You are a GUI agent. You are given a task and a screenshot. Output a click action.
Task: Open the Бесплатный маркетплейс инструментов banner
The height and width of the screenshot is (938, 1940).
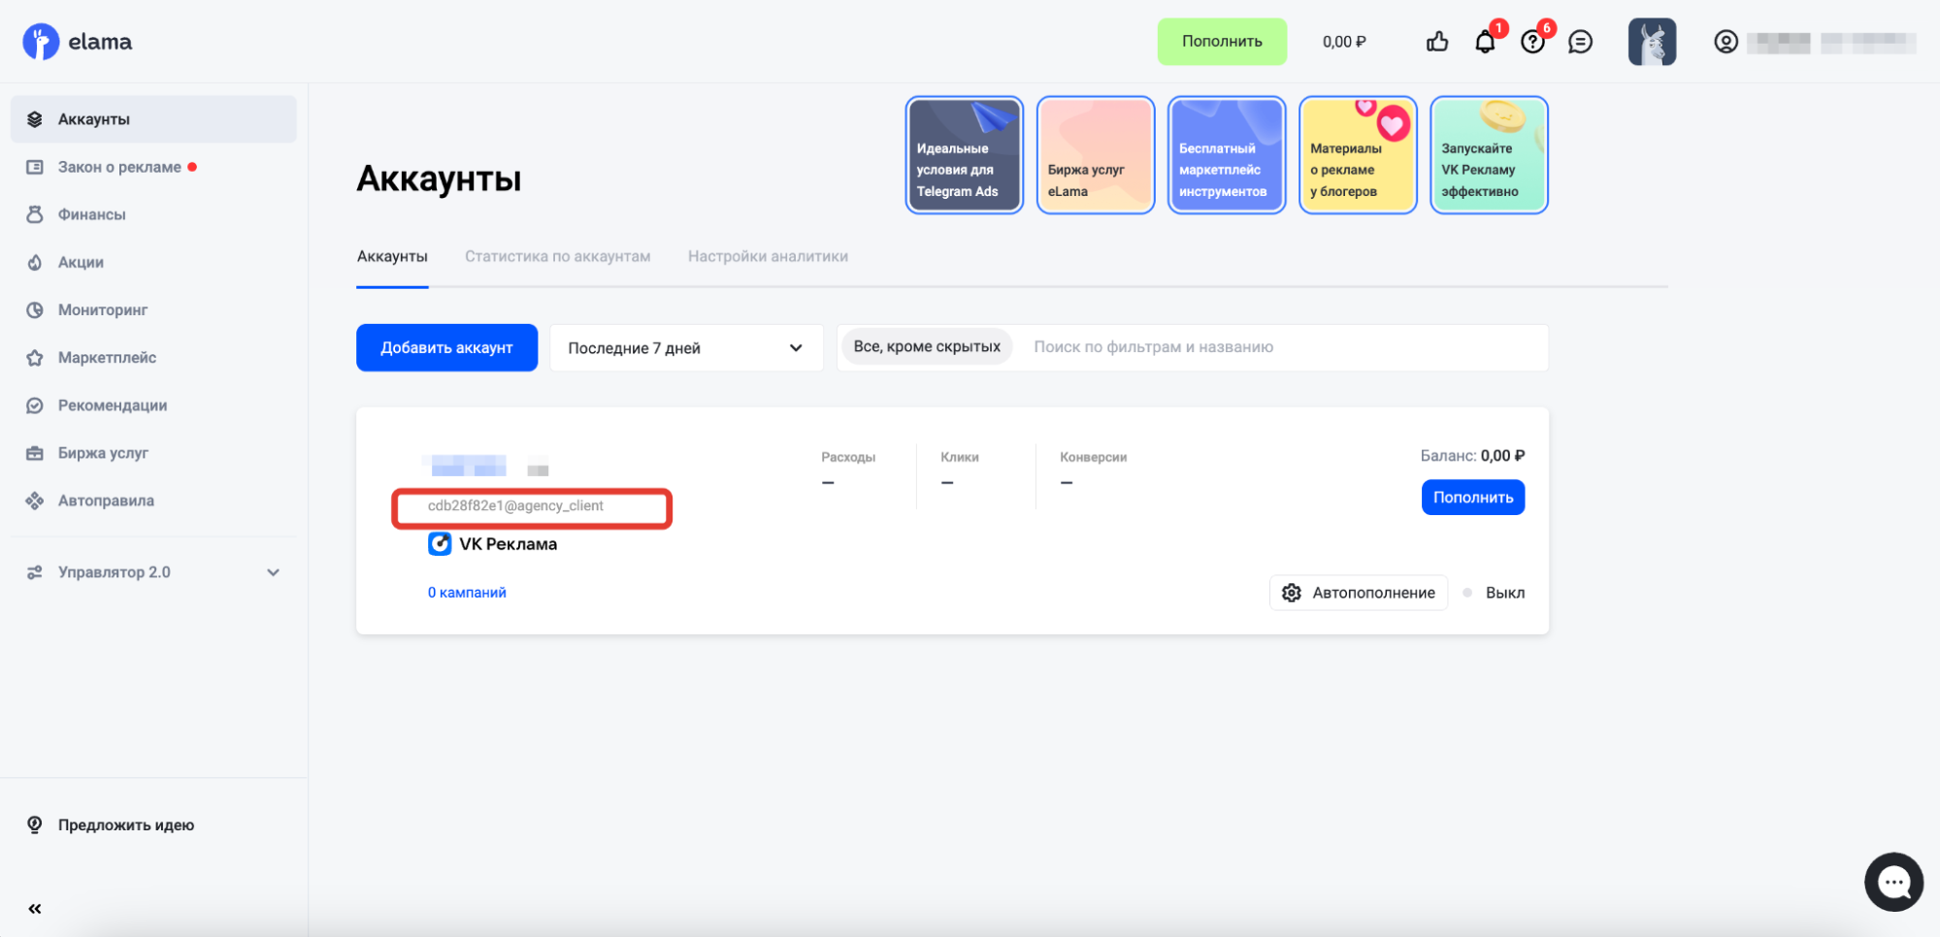pos(1227,155)
